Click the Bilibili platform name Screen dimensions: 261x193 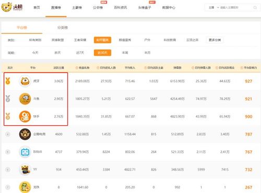click(x=38, y=152)
